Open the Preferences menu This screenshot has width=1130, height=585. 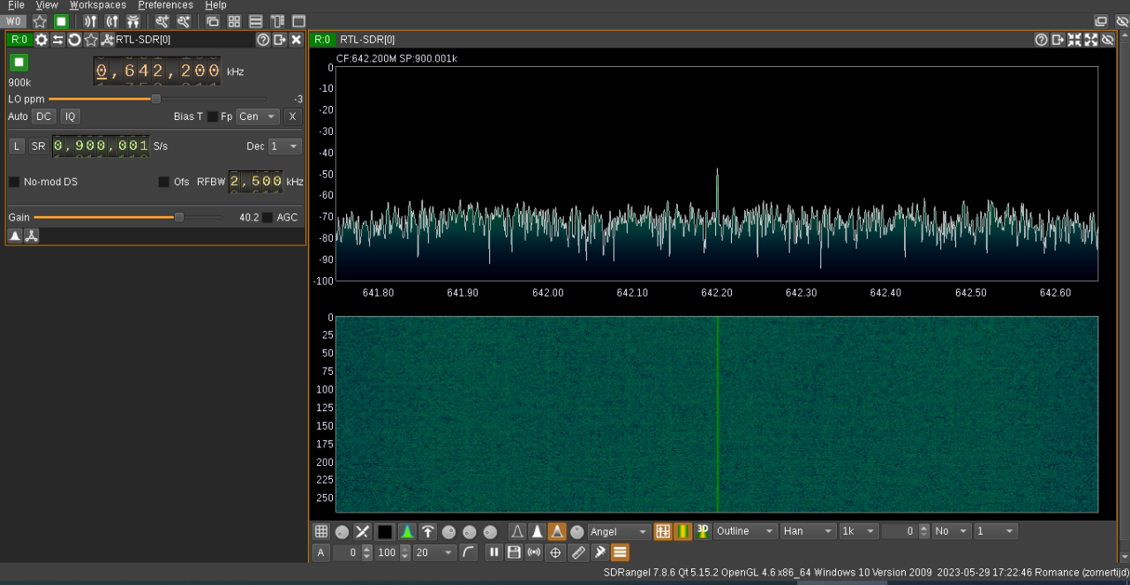click(x=165, y=5)
